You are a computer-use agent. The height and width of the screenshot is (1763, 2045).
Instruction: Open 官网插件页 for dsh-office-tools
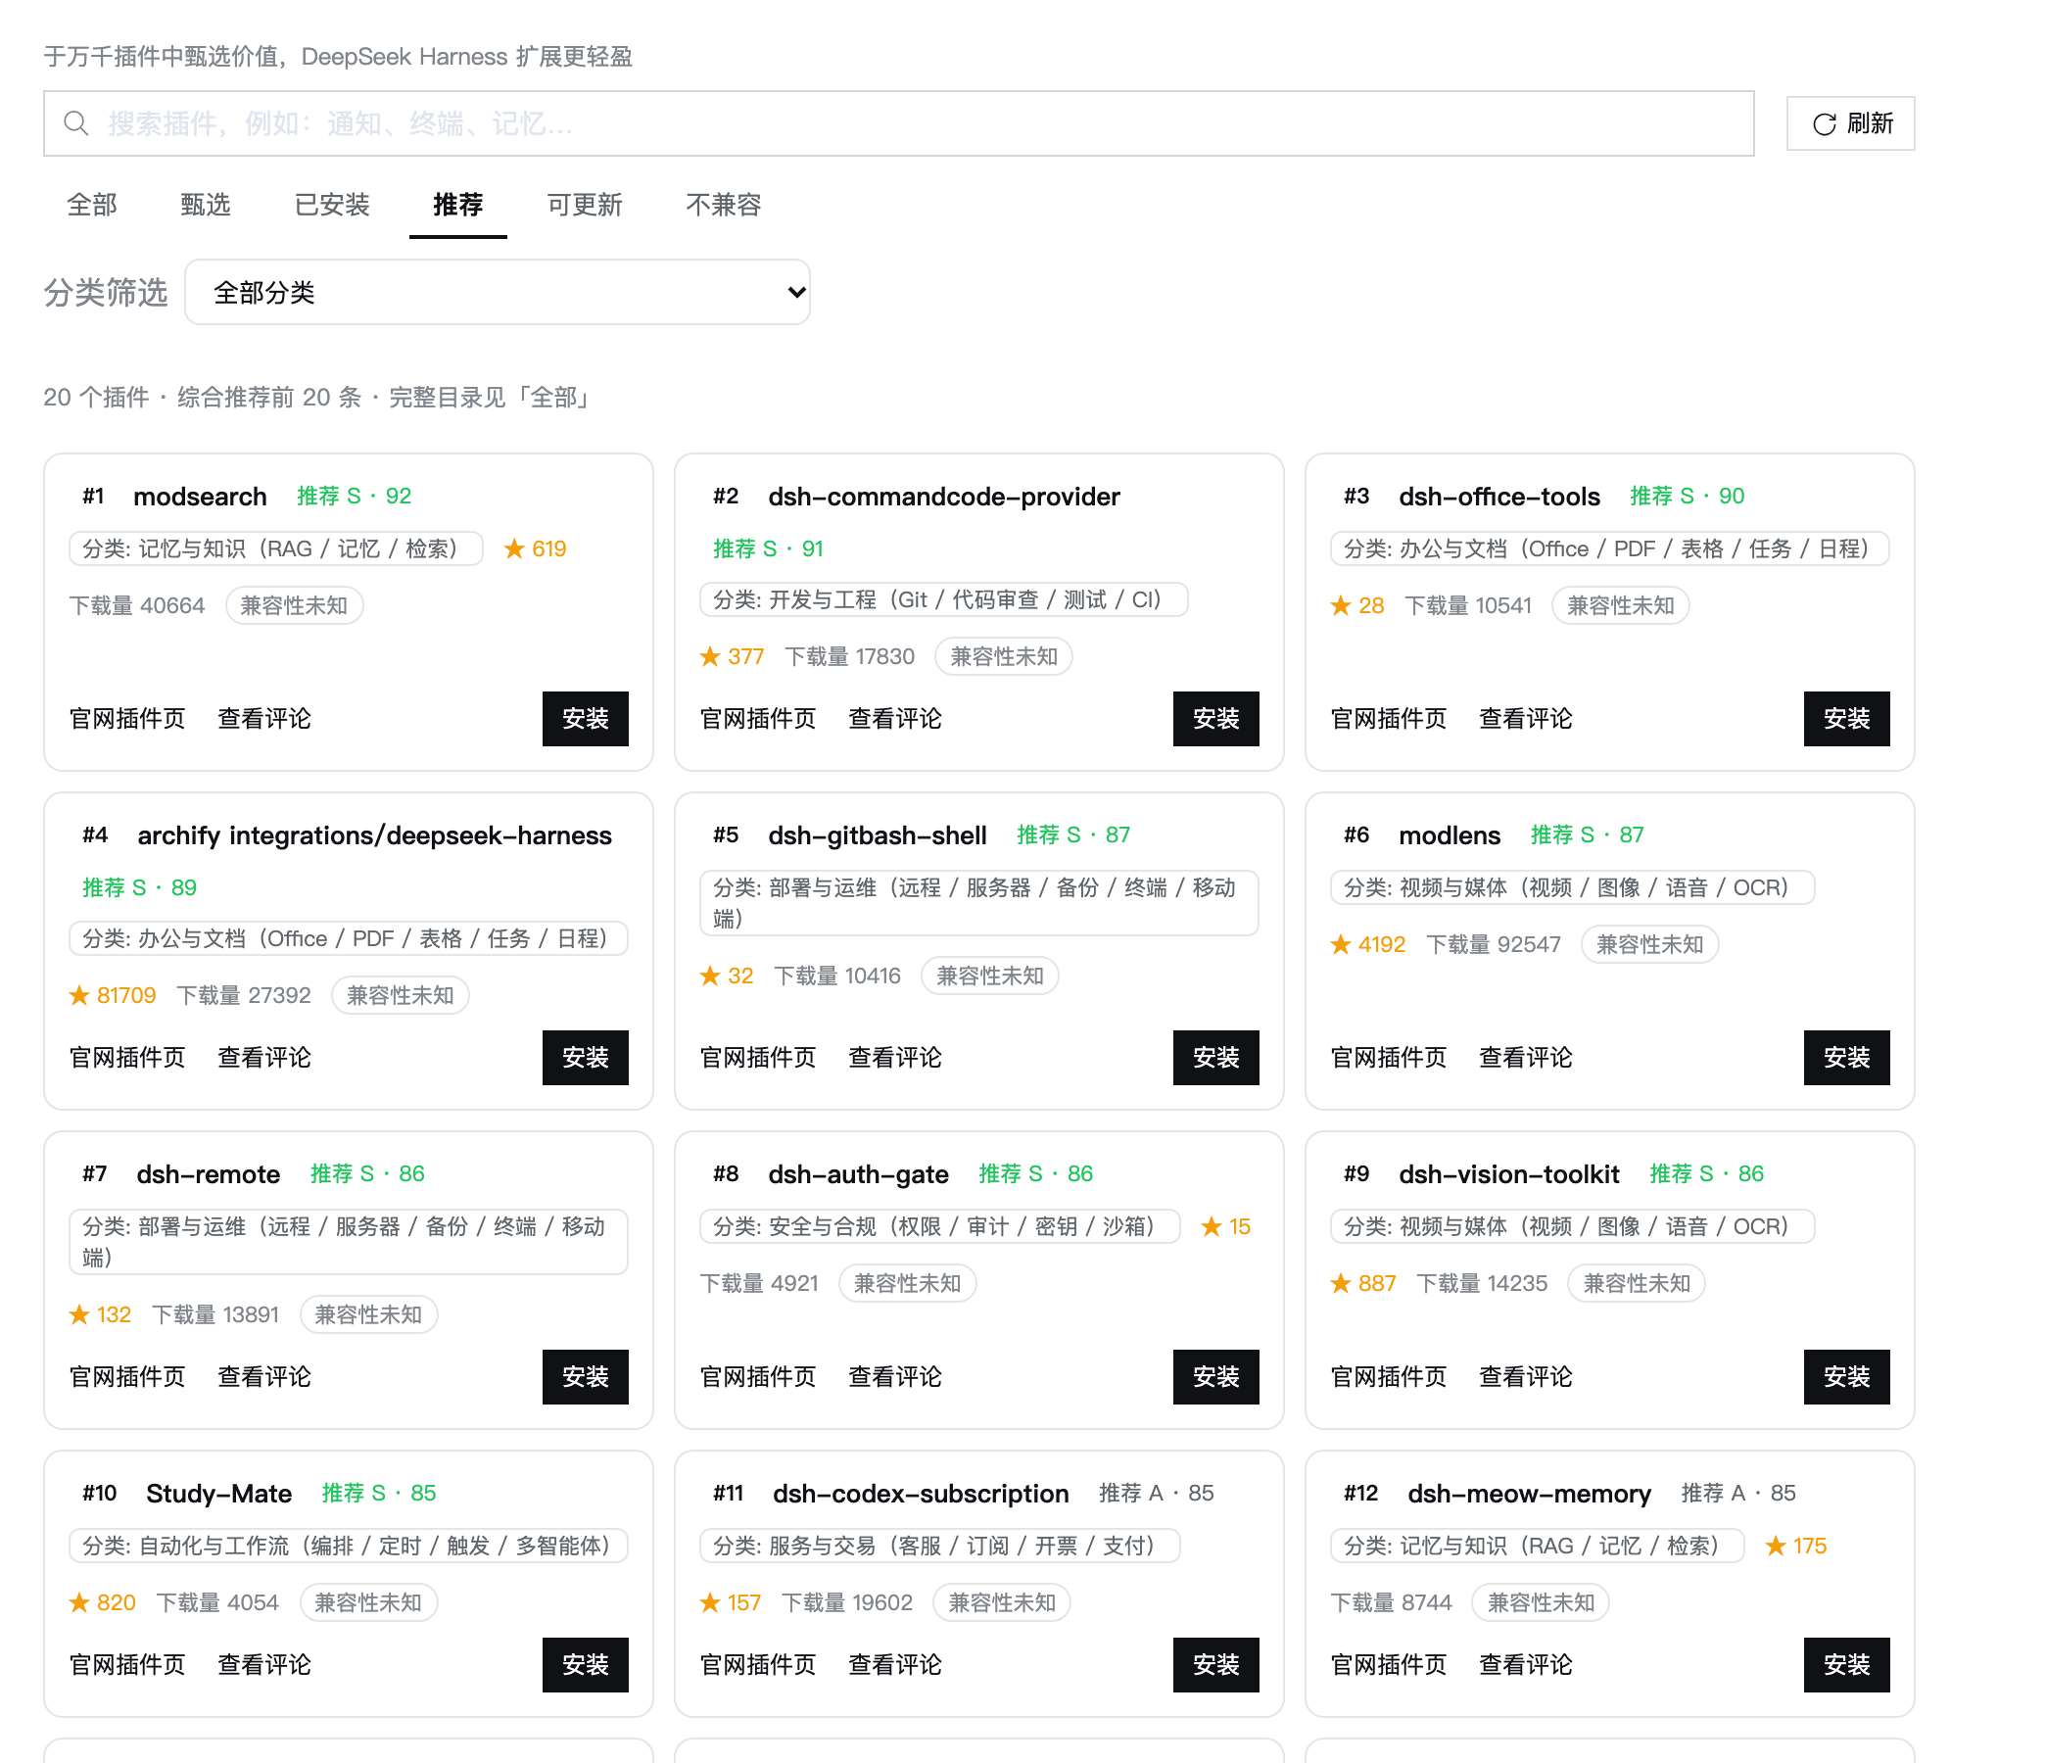1389,719
